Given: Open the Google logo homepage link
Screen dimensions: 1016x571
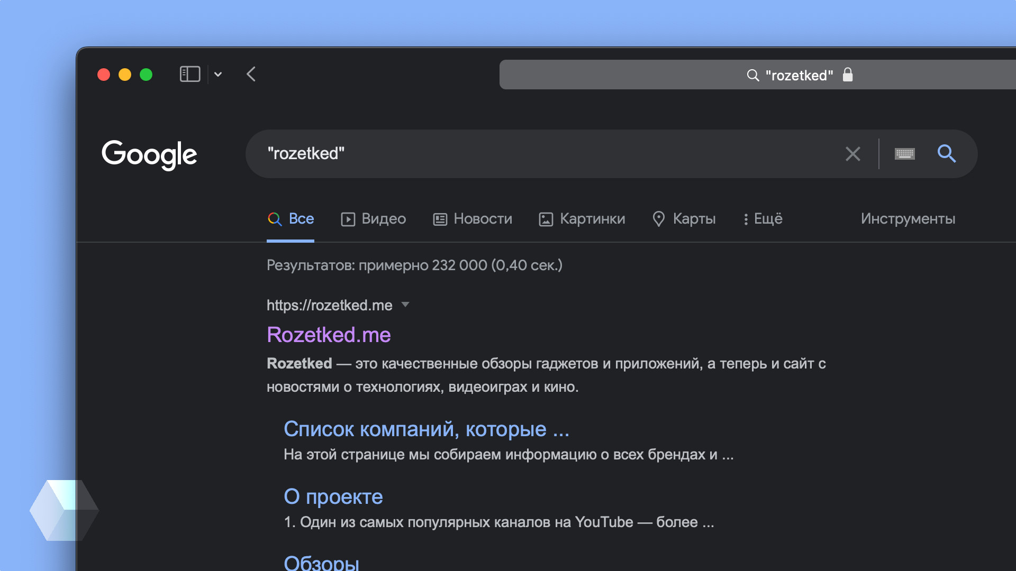Looking at the screenshot, I should (x=149, y=154).
